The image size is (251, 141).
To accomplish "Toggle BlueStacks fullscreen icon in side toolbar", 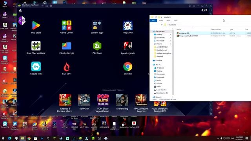I will [x=211, y=10].
